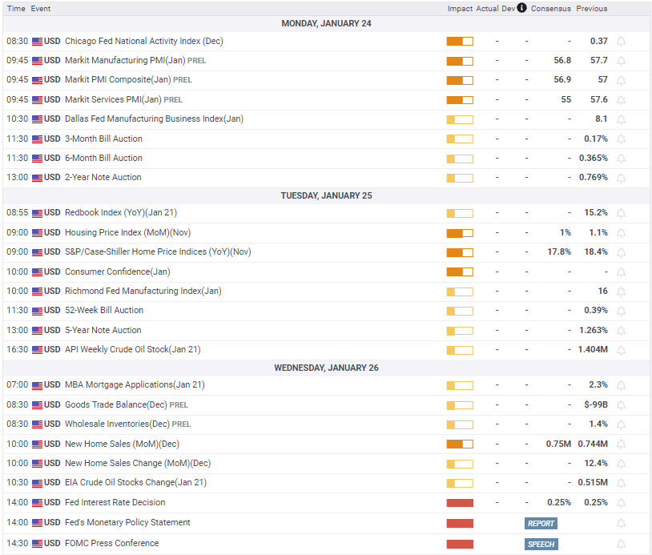Click bell icon for New Home Sales (MoM)(Dec)
This screenshot has height=555, width=652.
coord(621,444)
